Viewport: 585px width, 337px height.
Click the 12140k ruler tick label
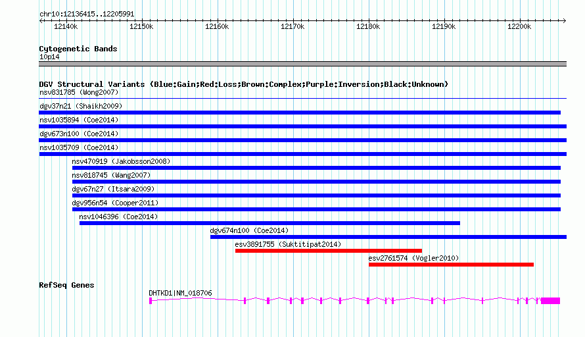66,26
